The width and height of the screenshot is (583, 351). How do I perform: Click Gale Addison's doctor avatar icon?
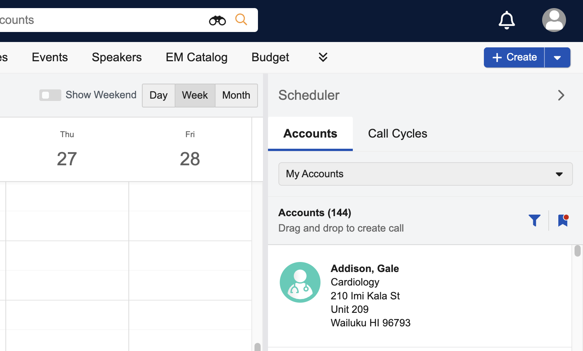coord(300,282)
